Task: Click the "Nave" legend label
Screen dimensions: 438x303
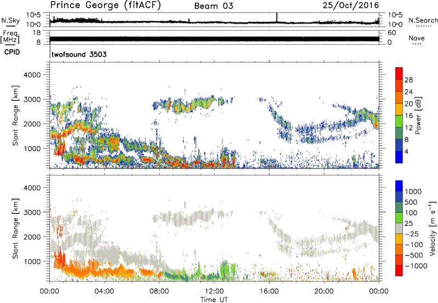Action: (417, 38)
